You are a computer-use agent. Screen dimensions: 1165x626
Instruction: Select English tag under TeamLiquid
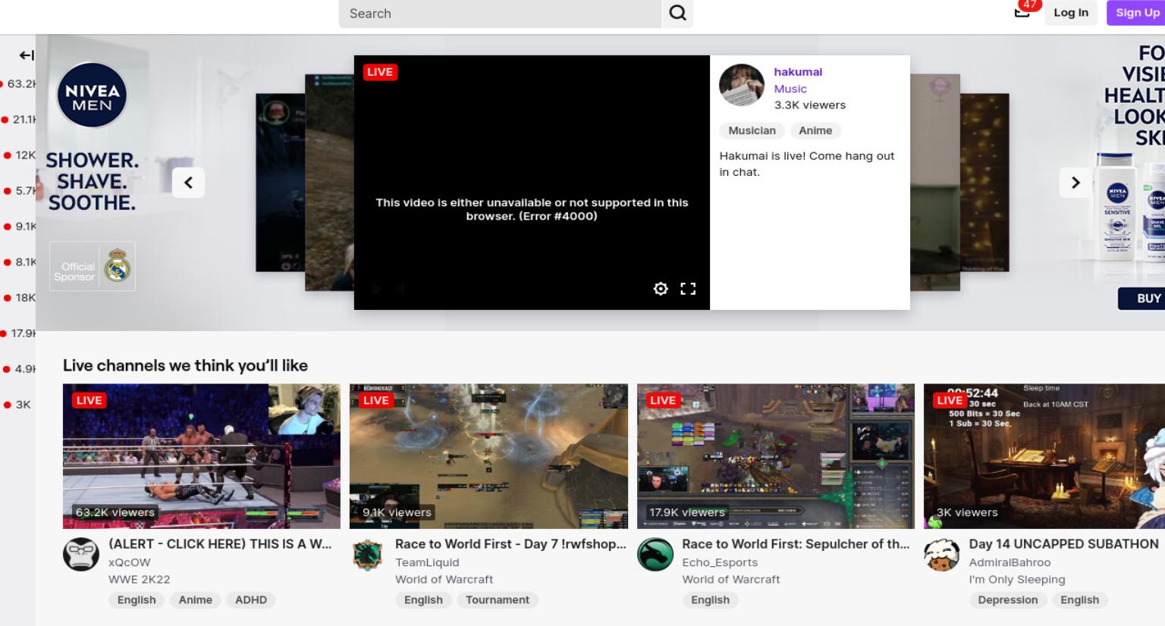(423, 599)
